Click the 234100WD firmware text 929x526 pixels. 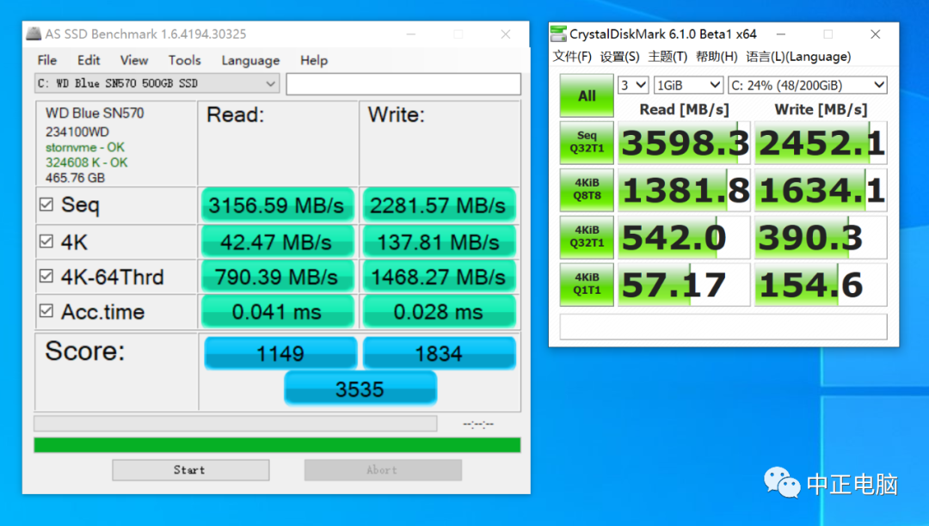[77, 132]
